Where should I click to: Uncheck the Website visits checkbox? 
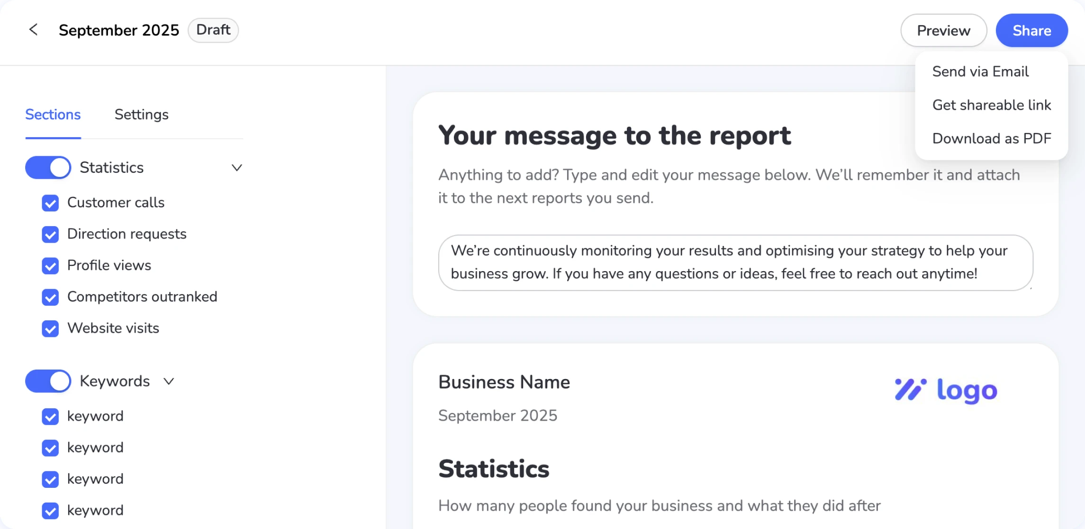(50, 328)
